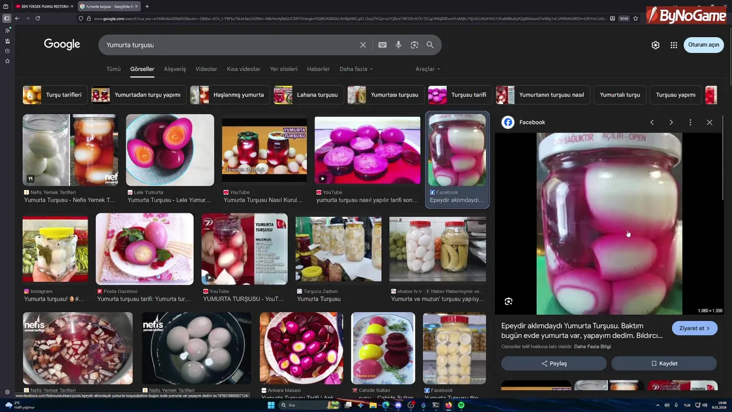This screenshot has width=732, height=412.
Task: Select the Haşlanmış yumurta chip
Action: 230,95
